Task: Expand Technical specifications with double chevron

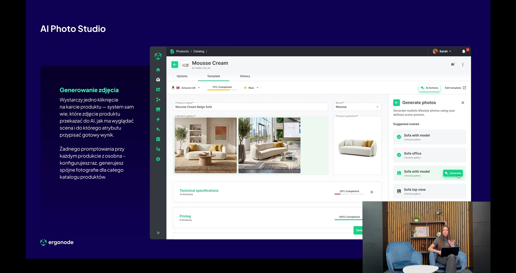Action: pos(372,192)
